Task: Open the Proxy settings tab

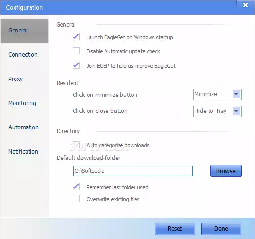Action: [x=15, y=79]
